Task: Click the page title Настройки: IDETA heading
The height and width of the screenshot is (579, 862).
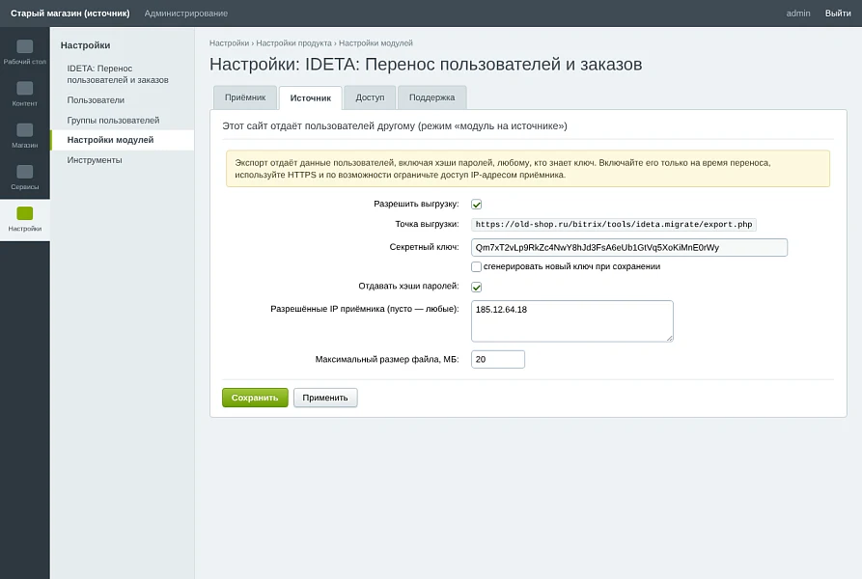Action: pos(426,65)
